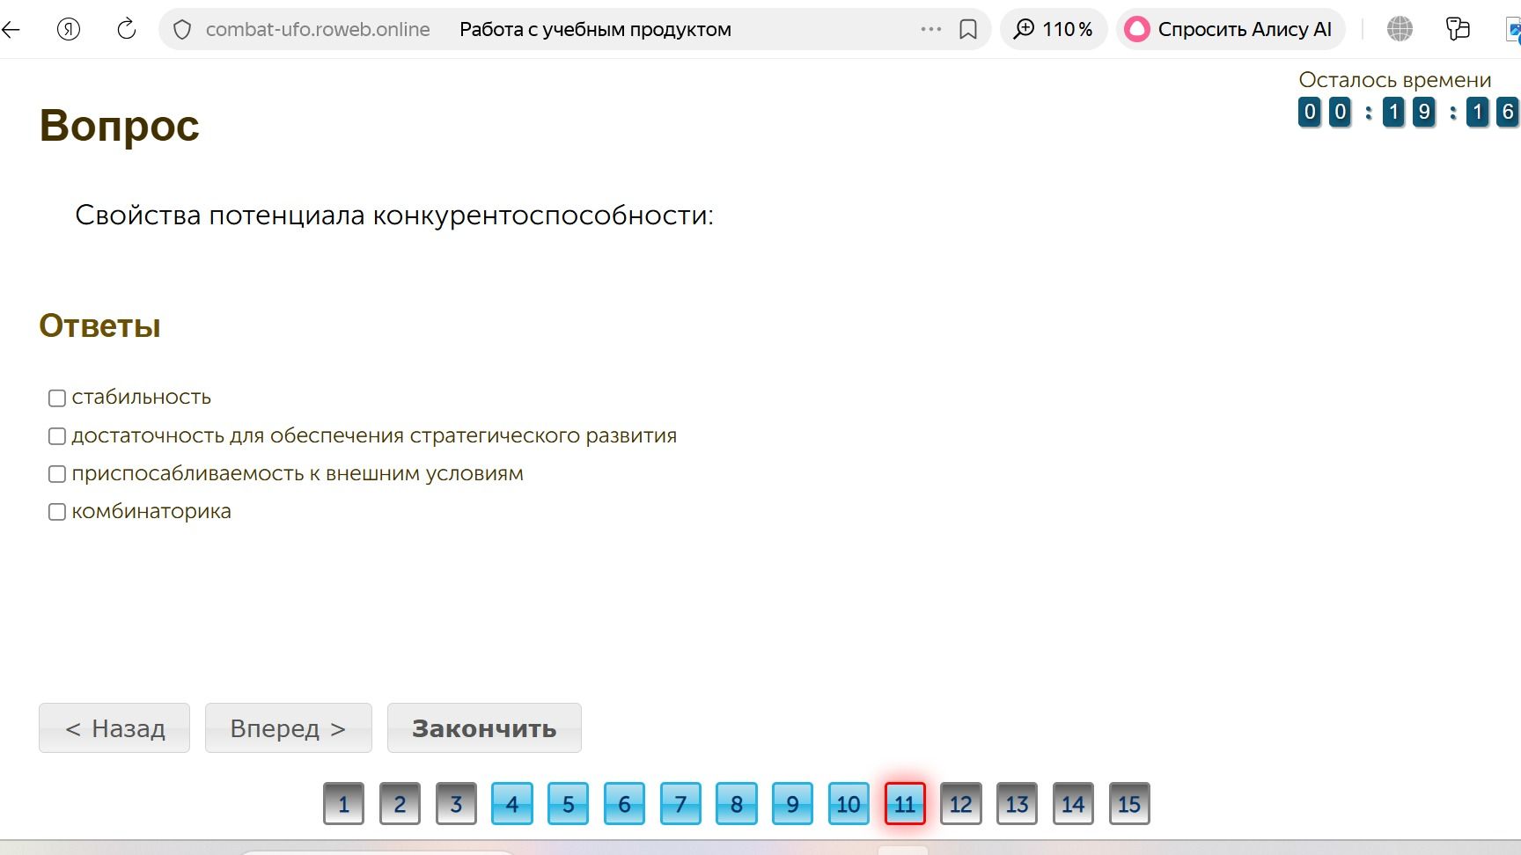The image size is (1521, 855).
Task: Jump to question 6
Action: click(624, 804)
